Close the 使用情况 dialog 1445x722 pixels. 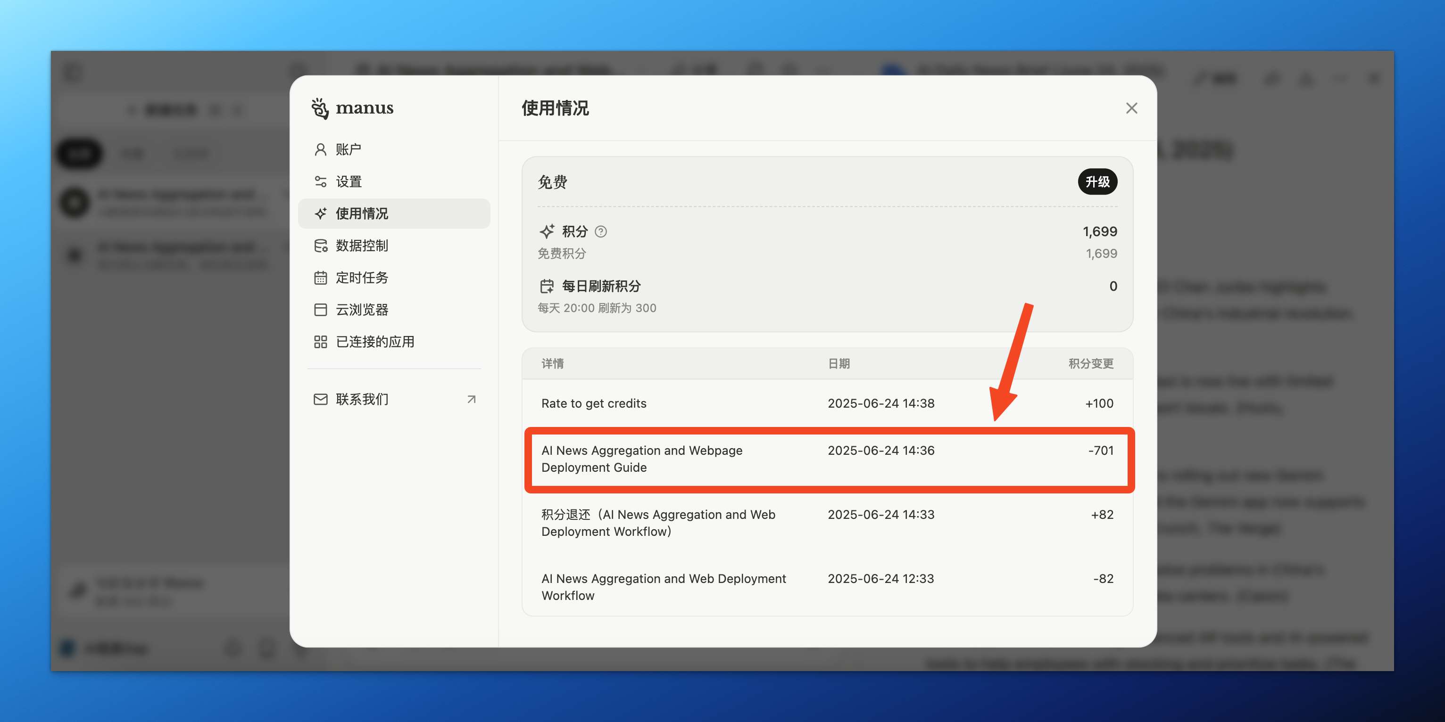coord(1131,108)
